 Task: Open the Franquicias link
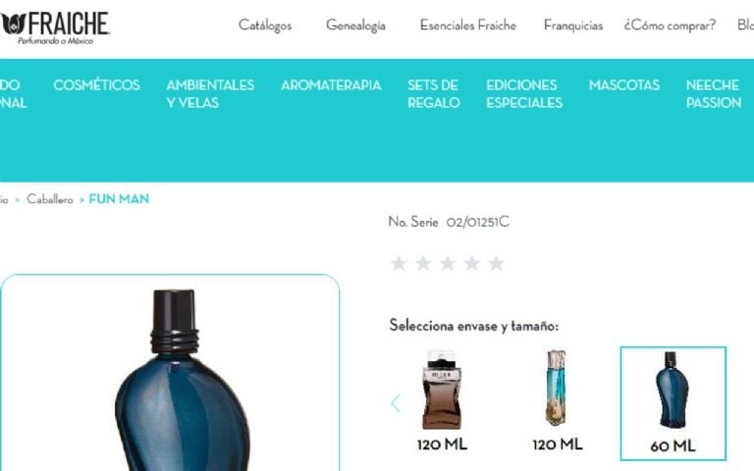click(573, 25)
